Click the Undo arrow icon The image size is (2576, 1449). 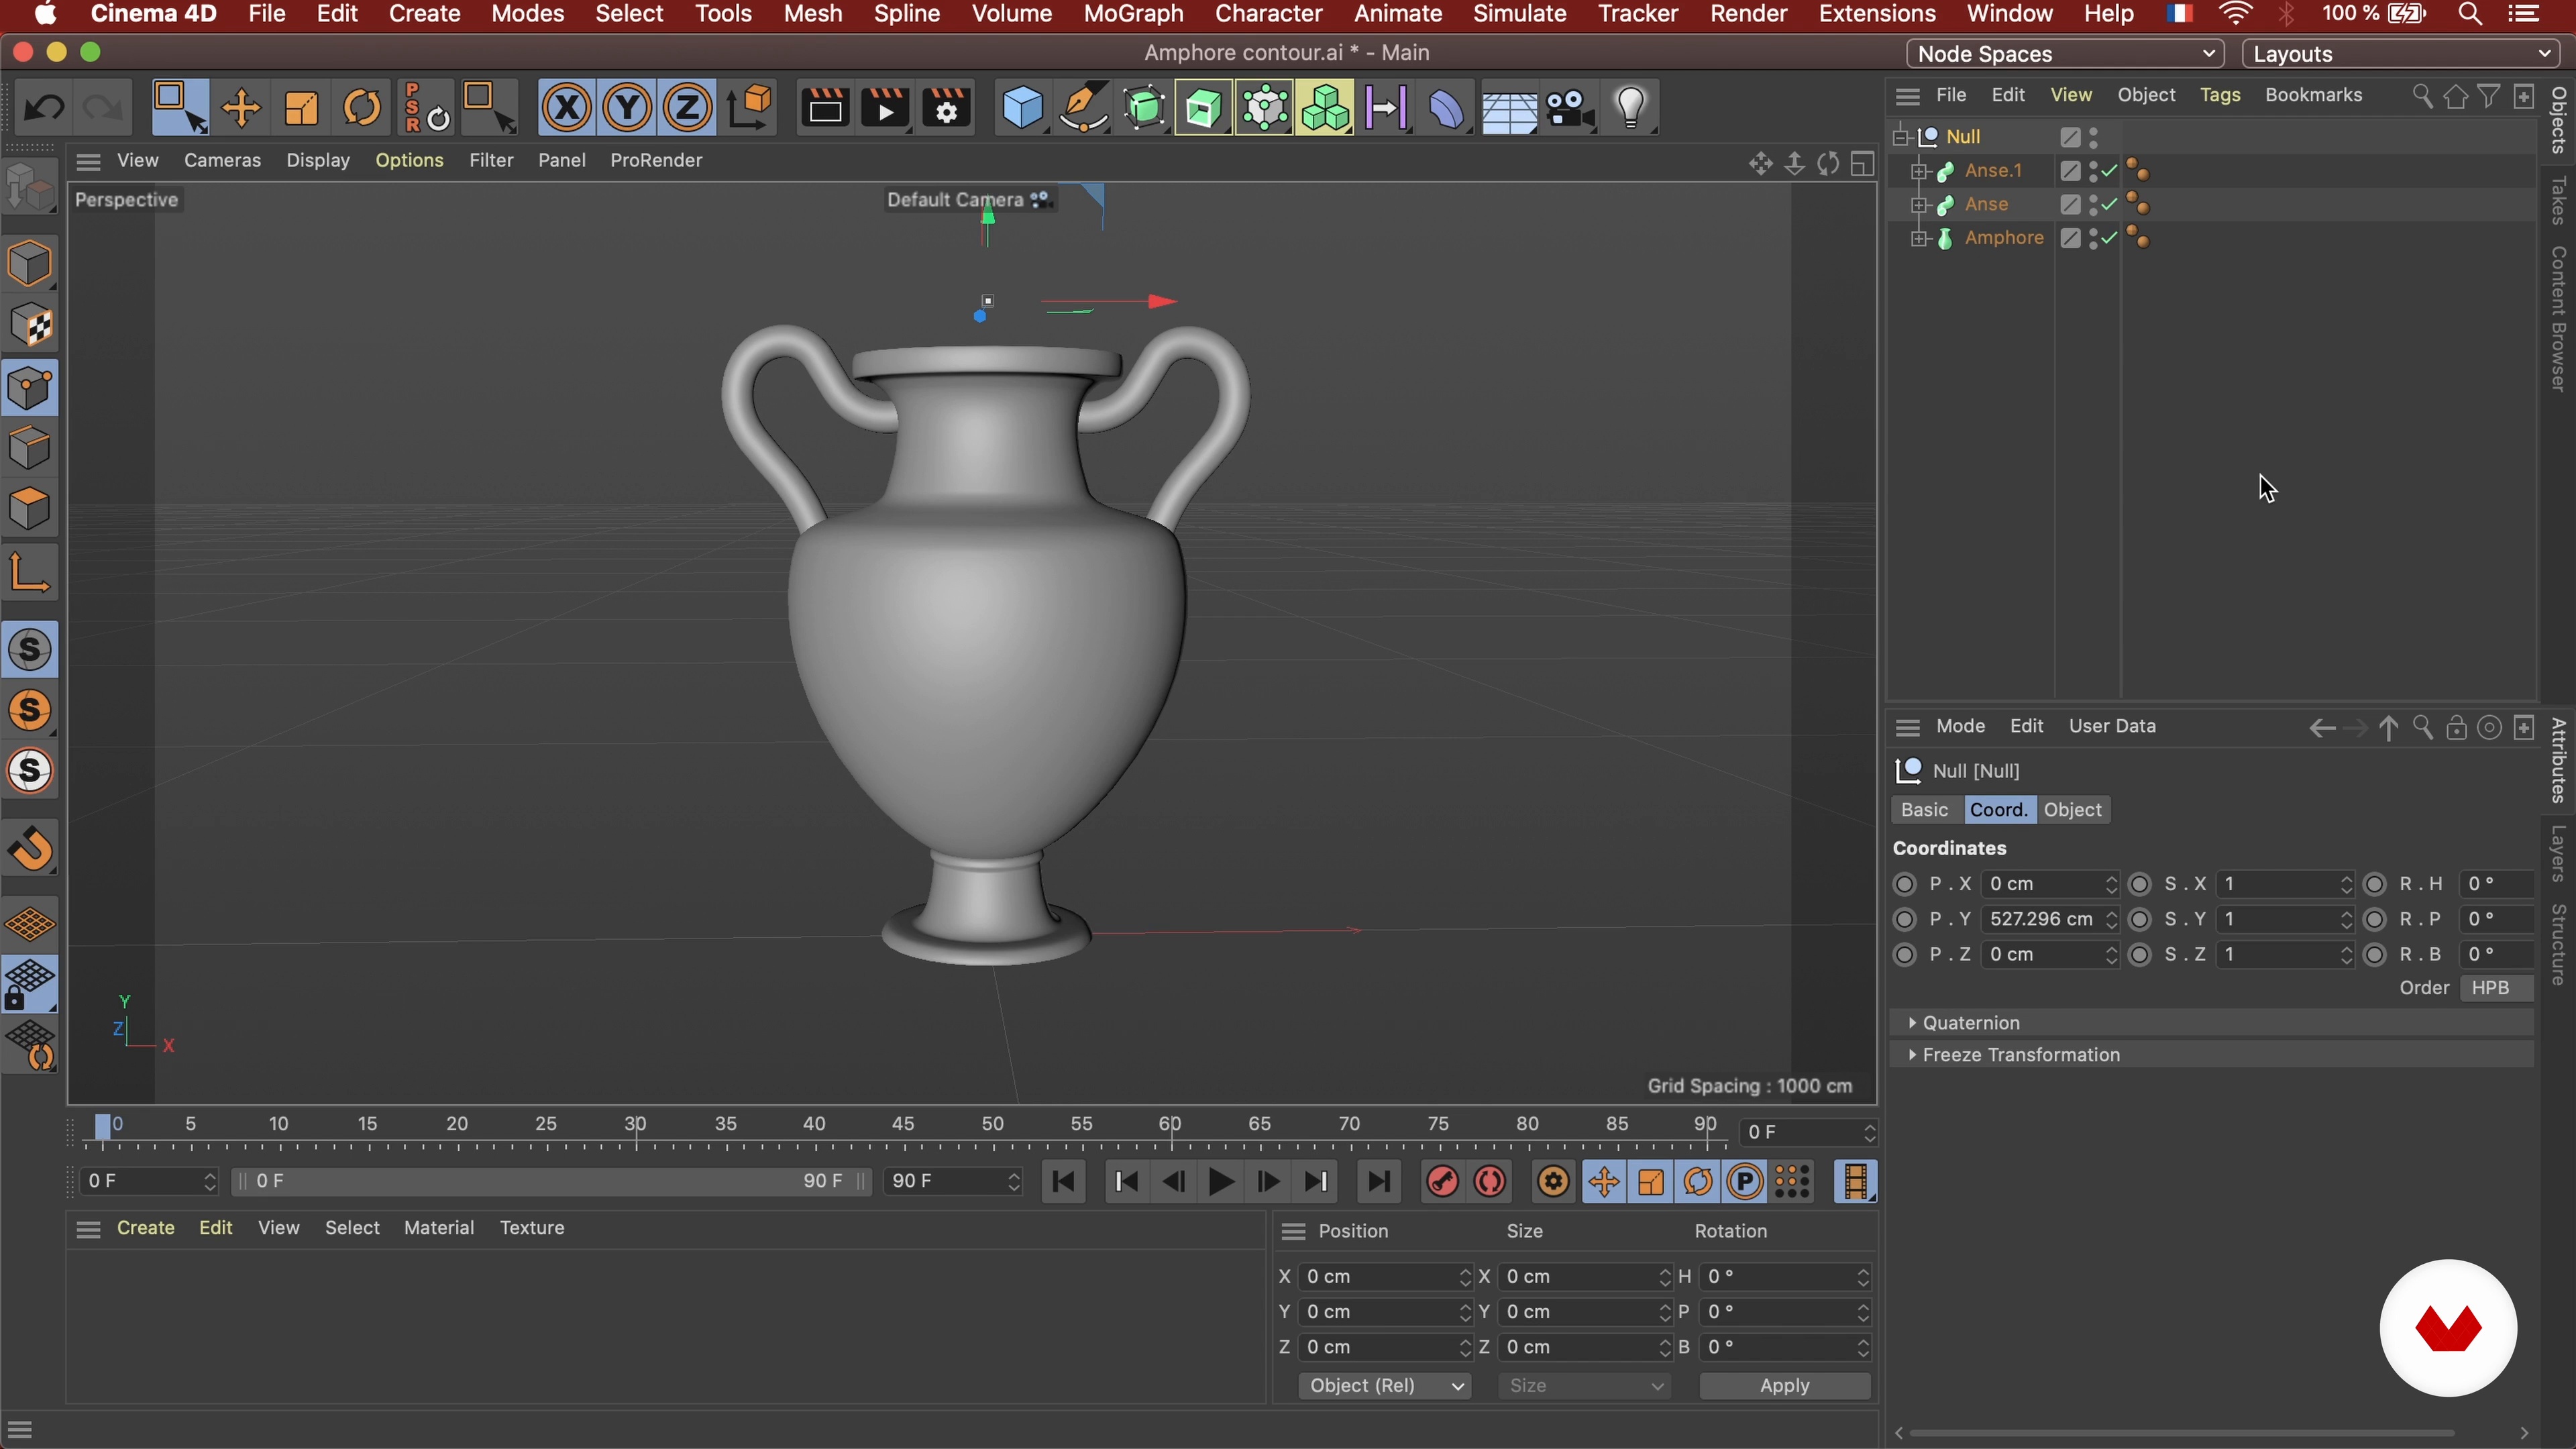coord(43,107)
